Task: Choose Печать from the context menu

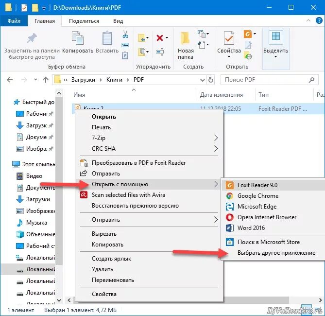Action: click(149, 127)
